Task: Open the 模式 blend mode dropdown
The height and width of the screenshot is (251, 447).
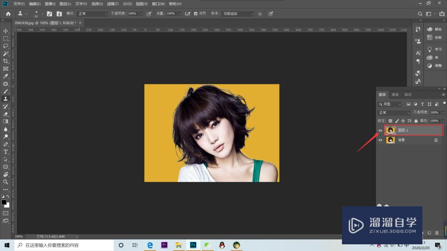Action: [x=93, y=14]
